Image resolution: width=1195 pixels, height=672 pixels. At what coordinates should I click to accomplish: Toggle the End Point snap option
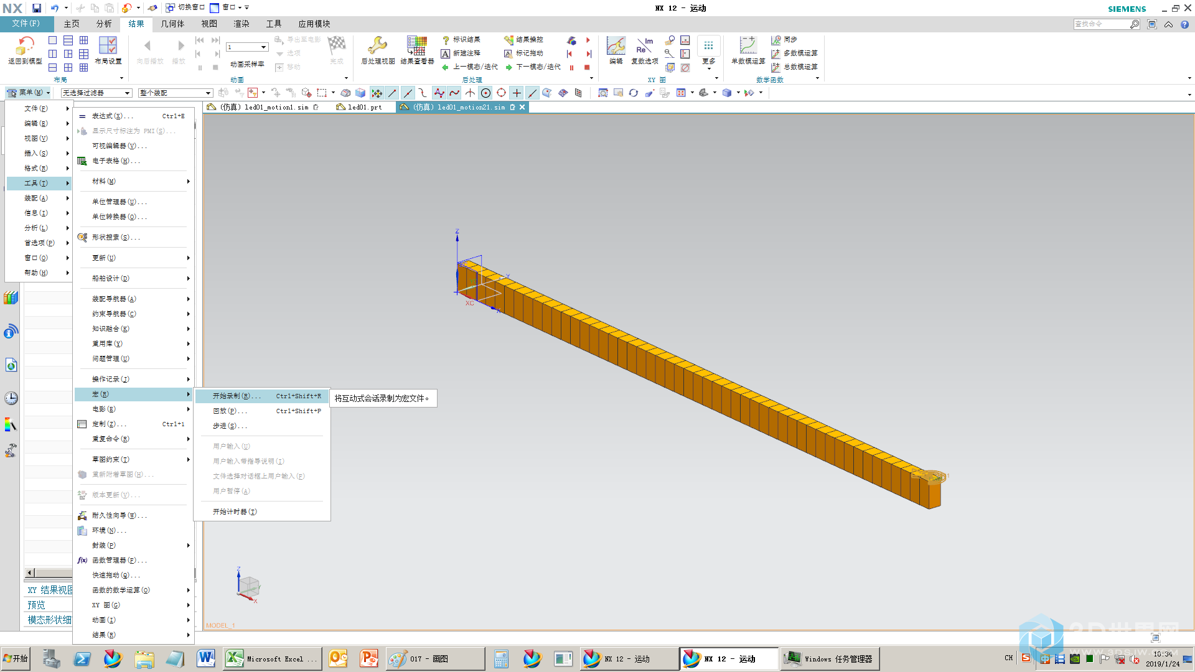[x=392, y=93]
